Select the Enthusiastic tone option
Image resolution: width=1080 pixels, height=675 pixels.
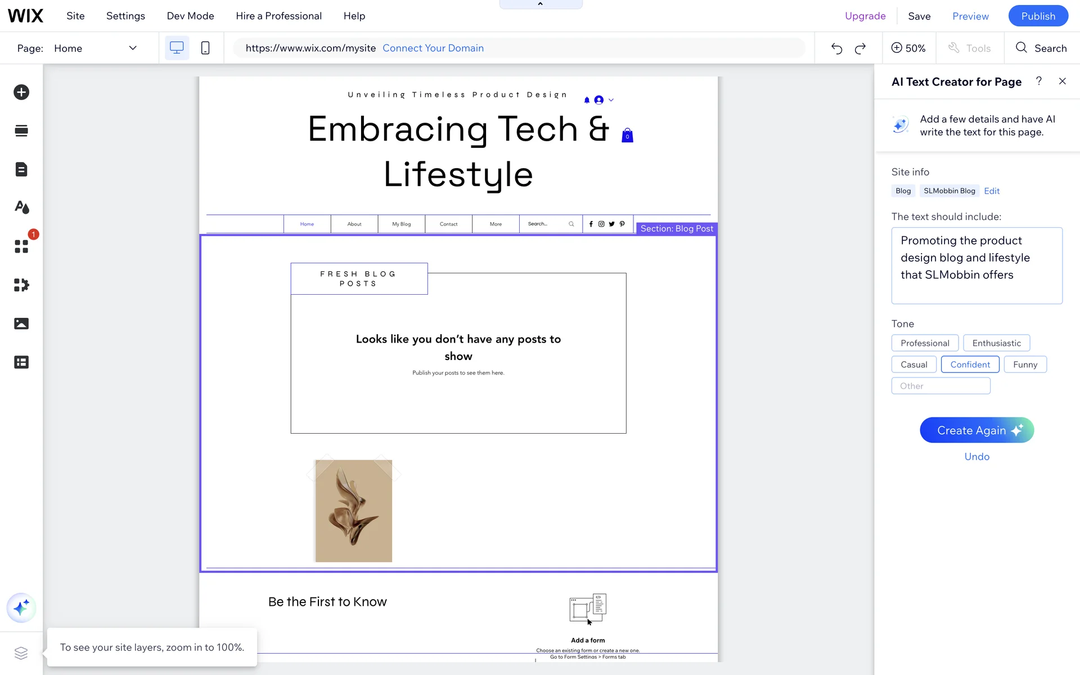[x=996, y=343]
